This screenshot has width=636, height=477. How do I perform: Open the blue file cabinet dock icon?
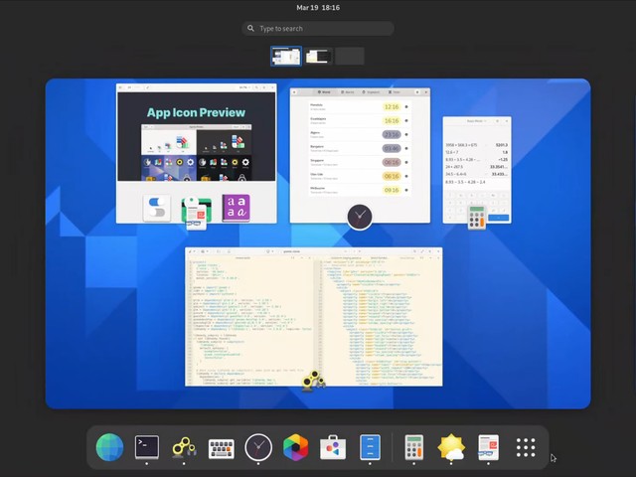click(370, 447)
